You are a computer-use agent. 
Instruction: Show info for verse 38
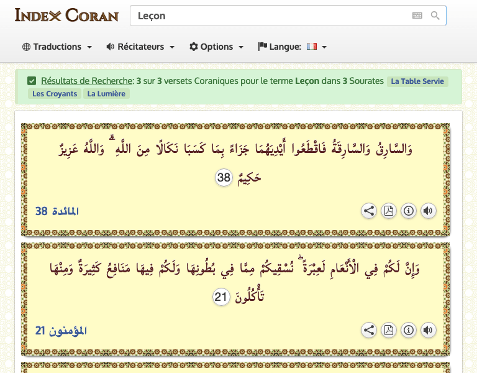coord(409,211)
